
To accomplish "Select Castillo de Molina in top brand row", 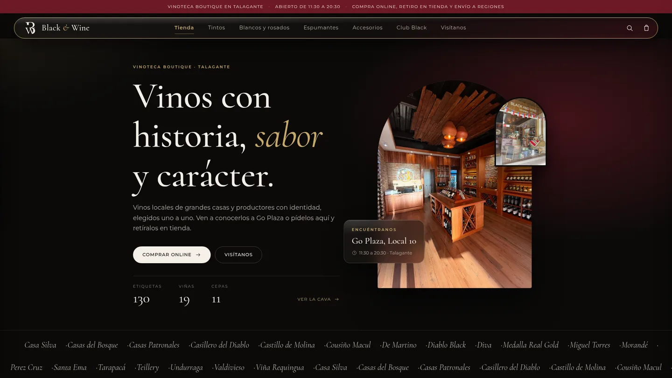I will pos(287,345).
